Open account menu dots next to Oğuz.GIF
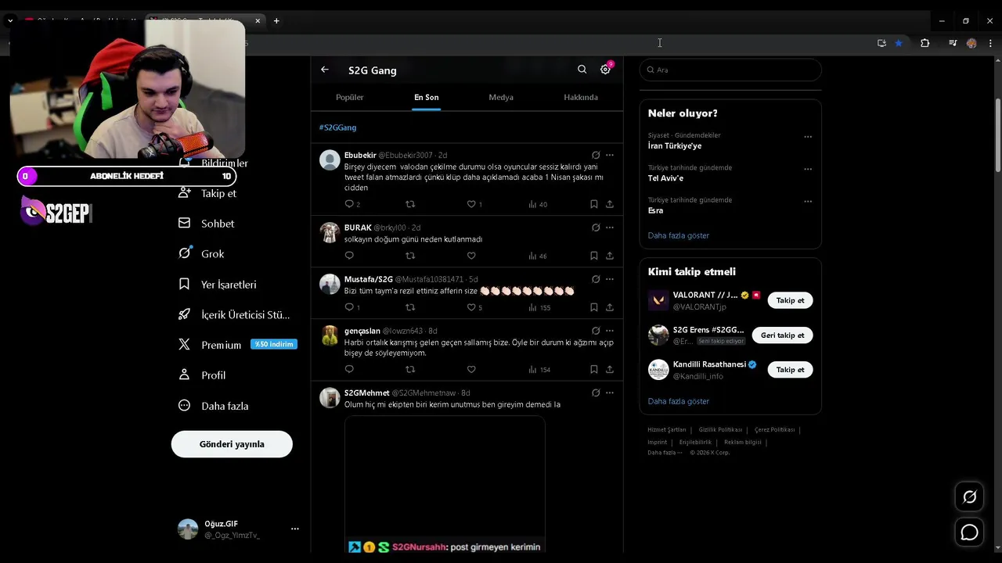This screenshot has height=563, width=1002. (295, 529)
